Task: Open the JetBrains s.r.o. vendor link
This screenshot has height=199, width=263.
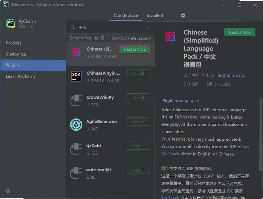Action: coord(231,75)
